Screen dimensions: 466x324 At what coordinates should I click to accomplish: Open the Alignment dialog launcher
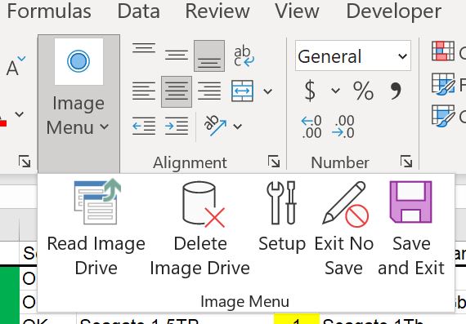point(273,162)
